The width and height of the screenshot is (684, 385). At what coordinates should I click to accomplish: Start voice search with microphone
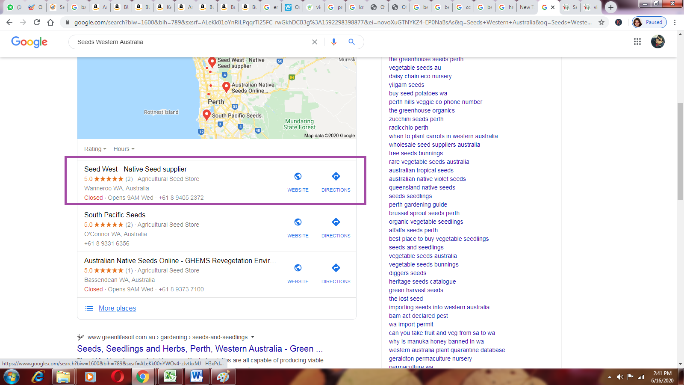pos(334,42)
